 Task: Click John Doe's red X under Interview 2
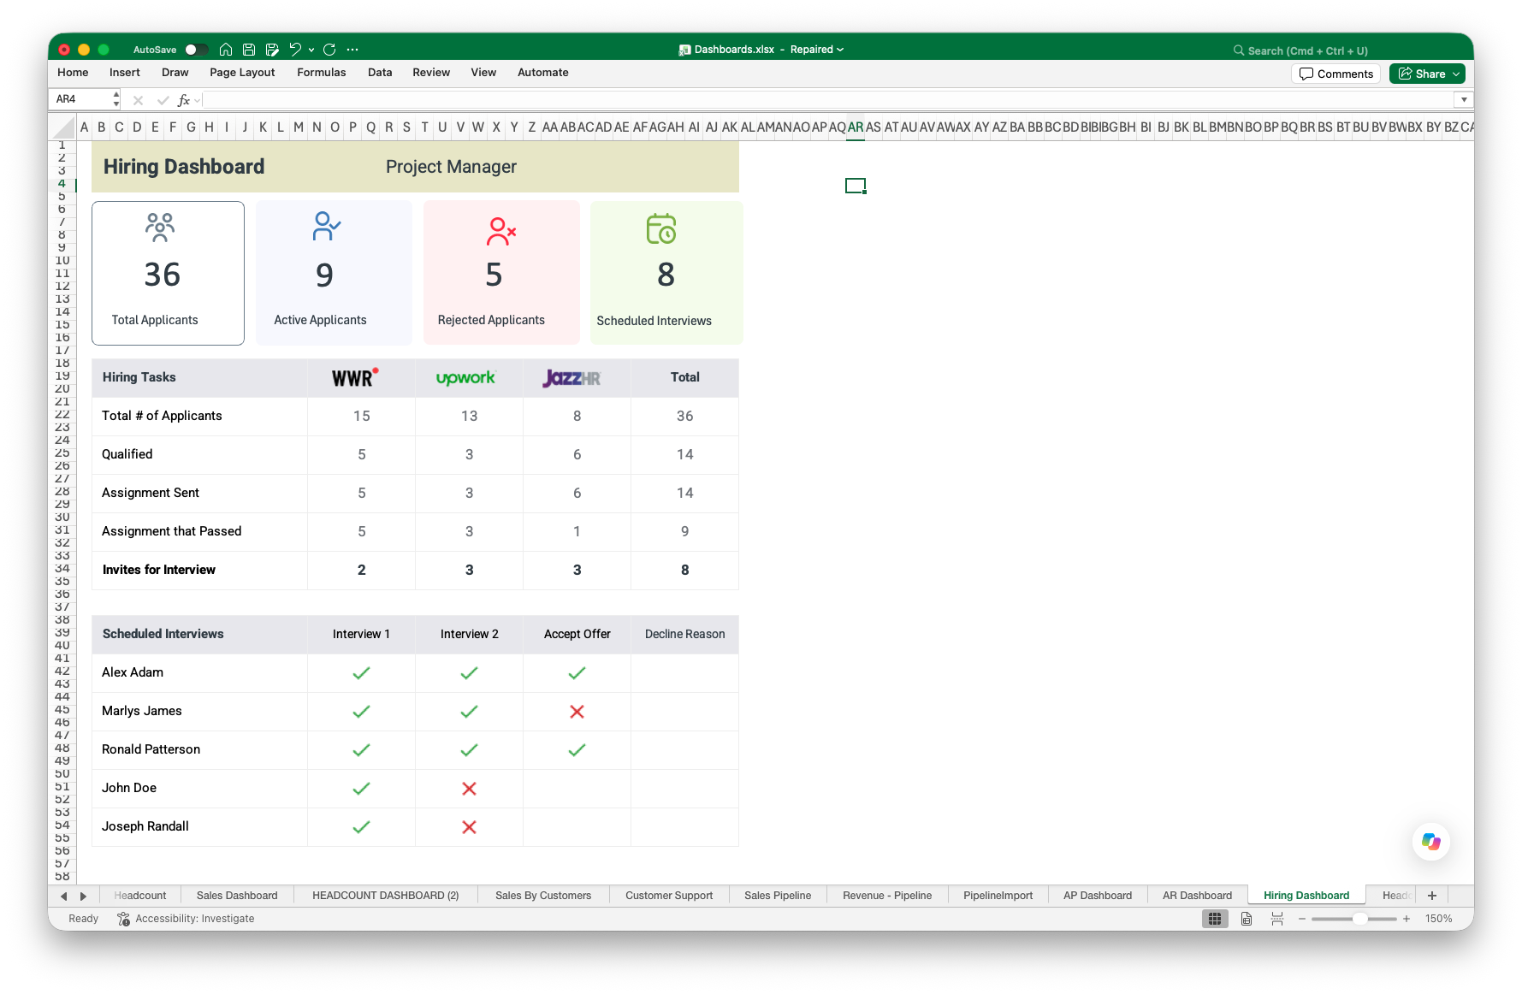coord(470,789)
